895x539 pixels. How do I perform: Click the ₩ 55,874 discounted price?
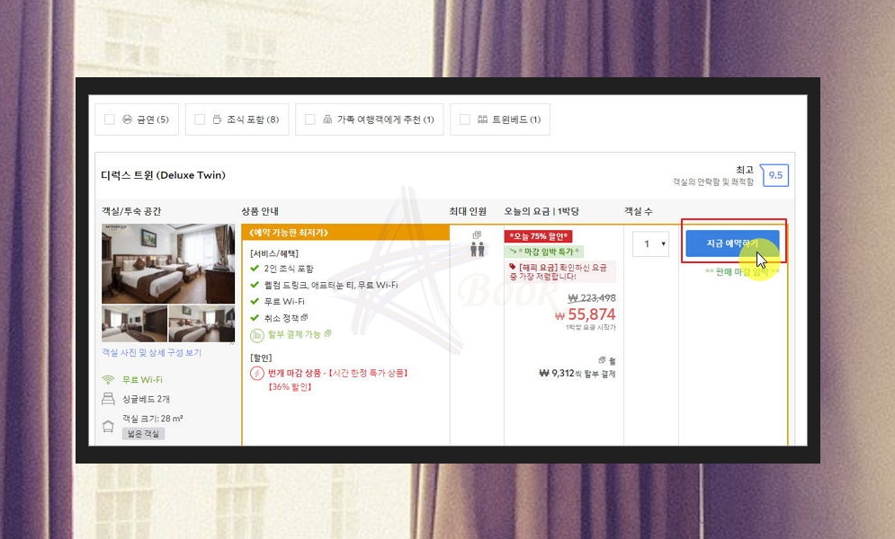585,314
